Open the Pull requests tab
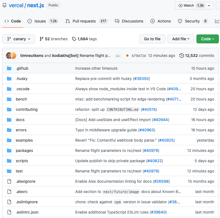Image resolution: width=220 pixels, height=218 pixels. [87, 21]
